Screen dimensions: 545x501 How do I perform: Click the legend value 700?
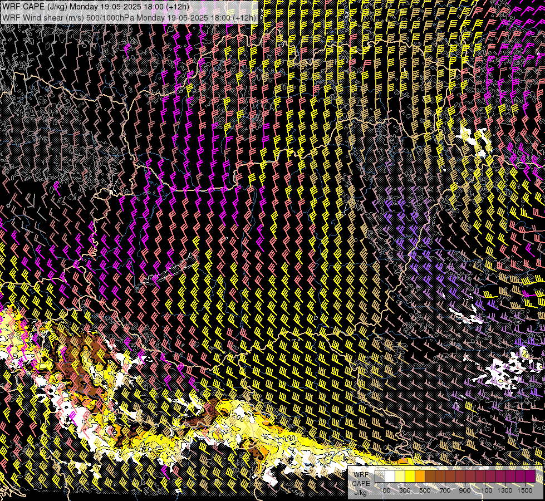coord(445,490)
